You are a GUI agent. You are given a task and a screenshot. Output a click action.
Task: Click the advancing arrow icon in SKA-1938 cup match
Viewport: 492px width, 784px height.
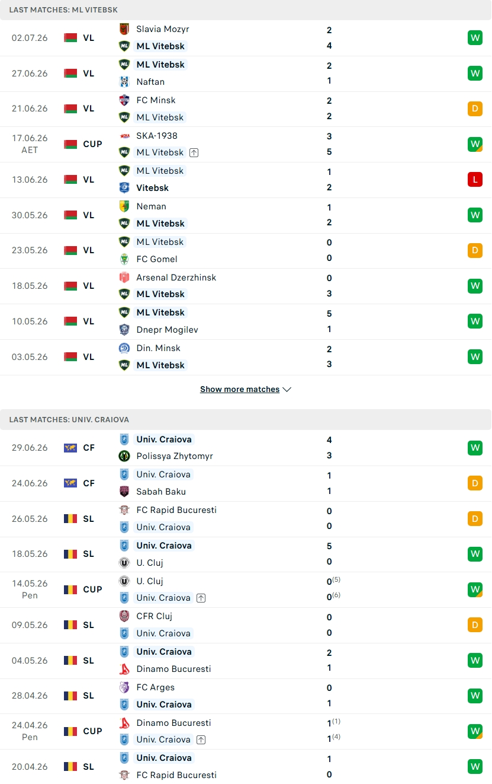click(194, 152)
